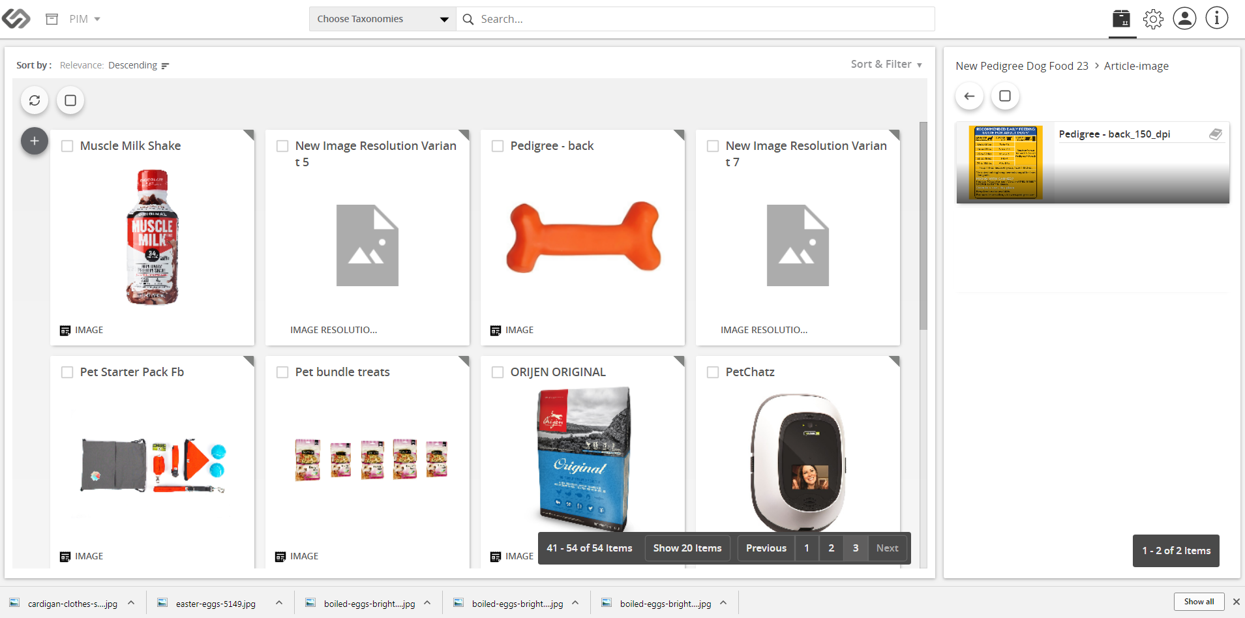Image resolution: width=1245 pixels, height=618 pixels.
Task: Toggle select-all in the Article-image panel
Action: 1005,96
